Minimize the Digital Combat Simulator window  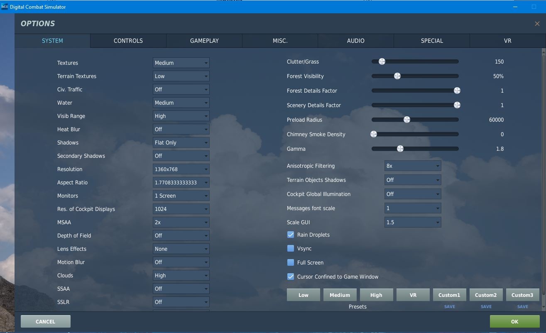[515, 7]
